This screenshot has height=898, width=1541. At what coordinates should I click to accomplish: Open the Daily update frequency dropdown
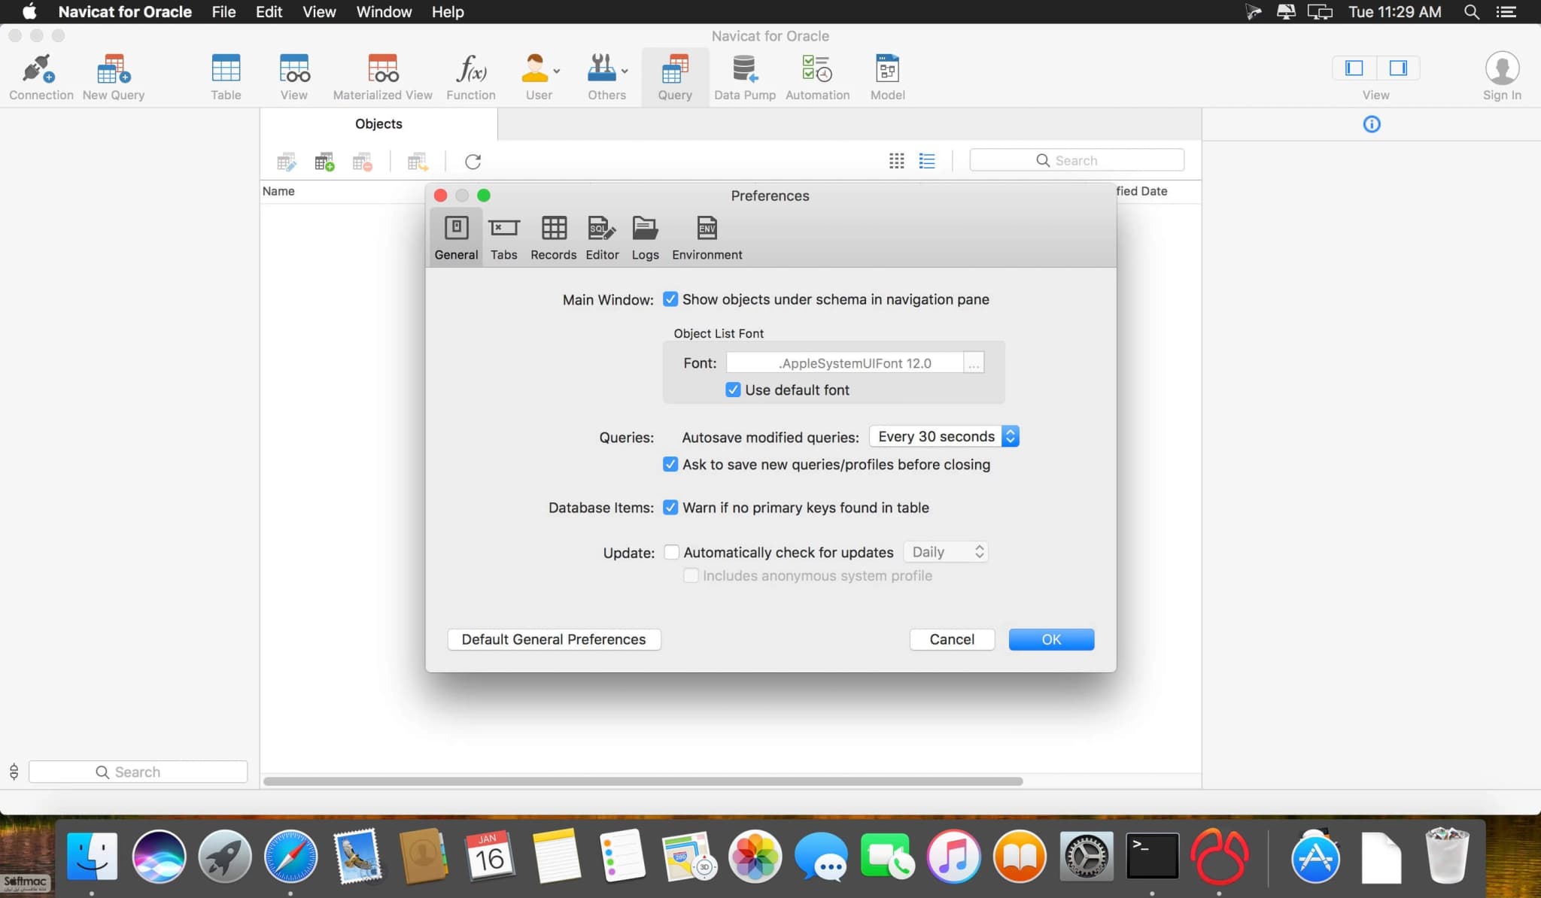(946, 552)
